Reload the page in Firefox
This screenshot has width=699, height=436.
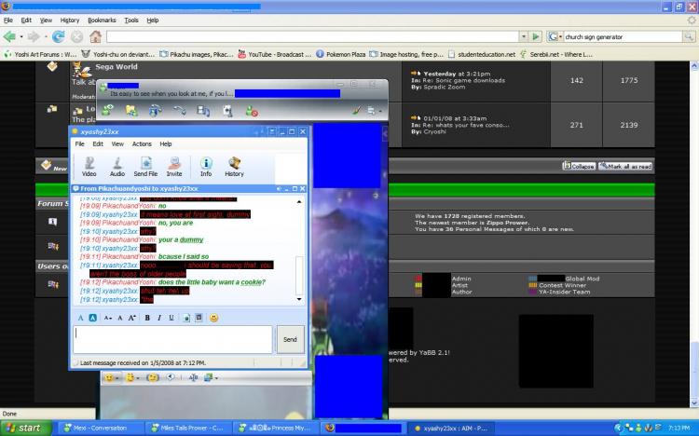59,36
